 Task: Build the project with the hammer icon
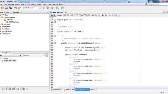tap(44, 8)
